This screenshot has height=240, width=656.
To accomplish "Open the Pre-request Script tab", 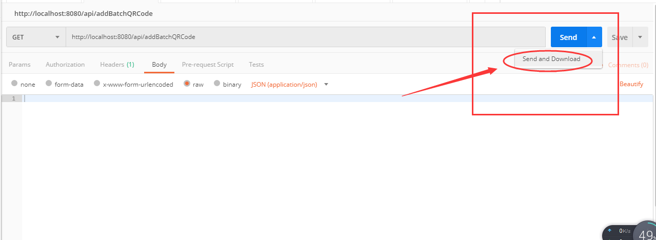I will 208,65.
